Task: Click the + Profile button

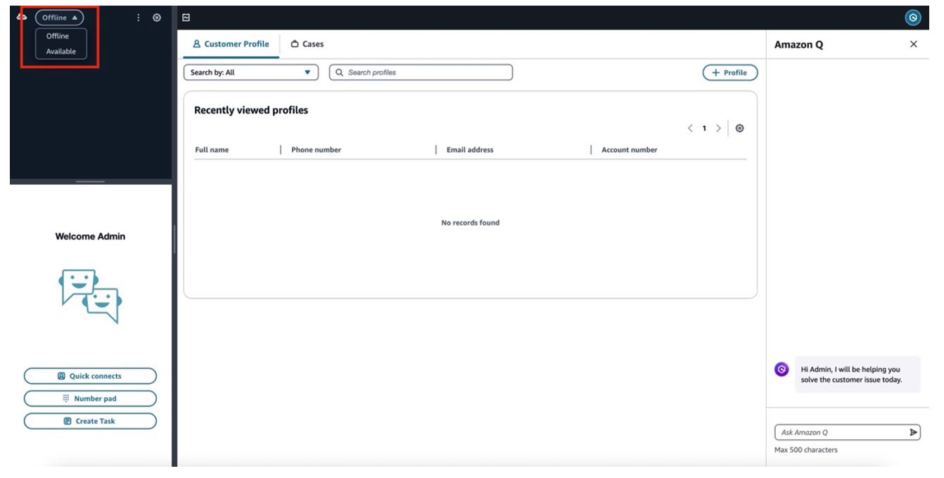Action: click(729, 72)
